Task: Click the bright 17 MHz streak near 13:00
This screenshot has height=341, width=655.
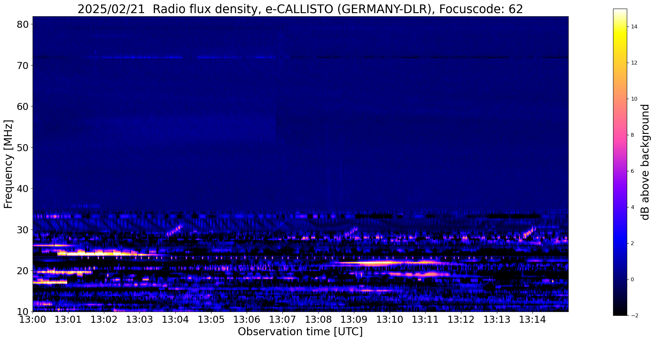Action: click(50, 283)
